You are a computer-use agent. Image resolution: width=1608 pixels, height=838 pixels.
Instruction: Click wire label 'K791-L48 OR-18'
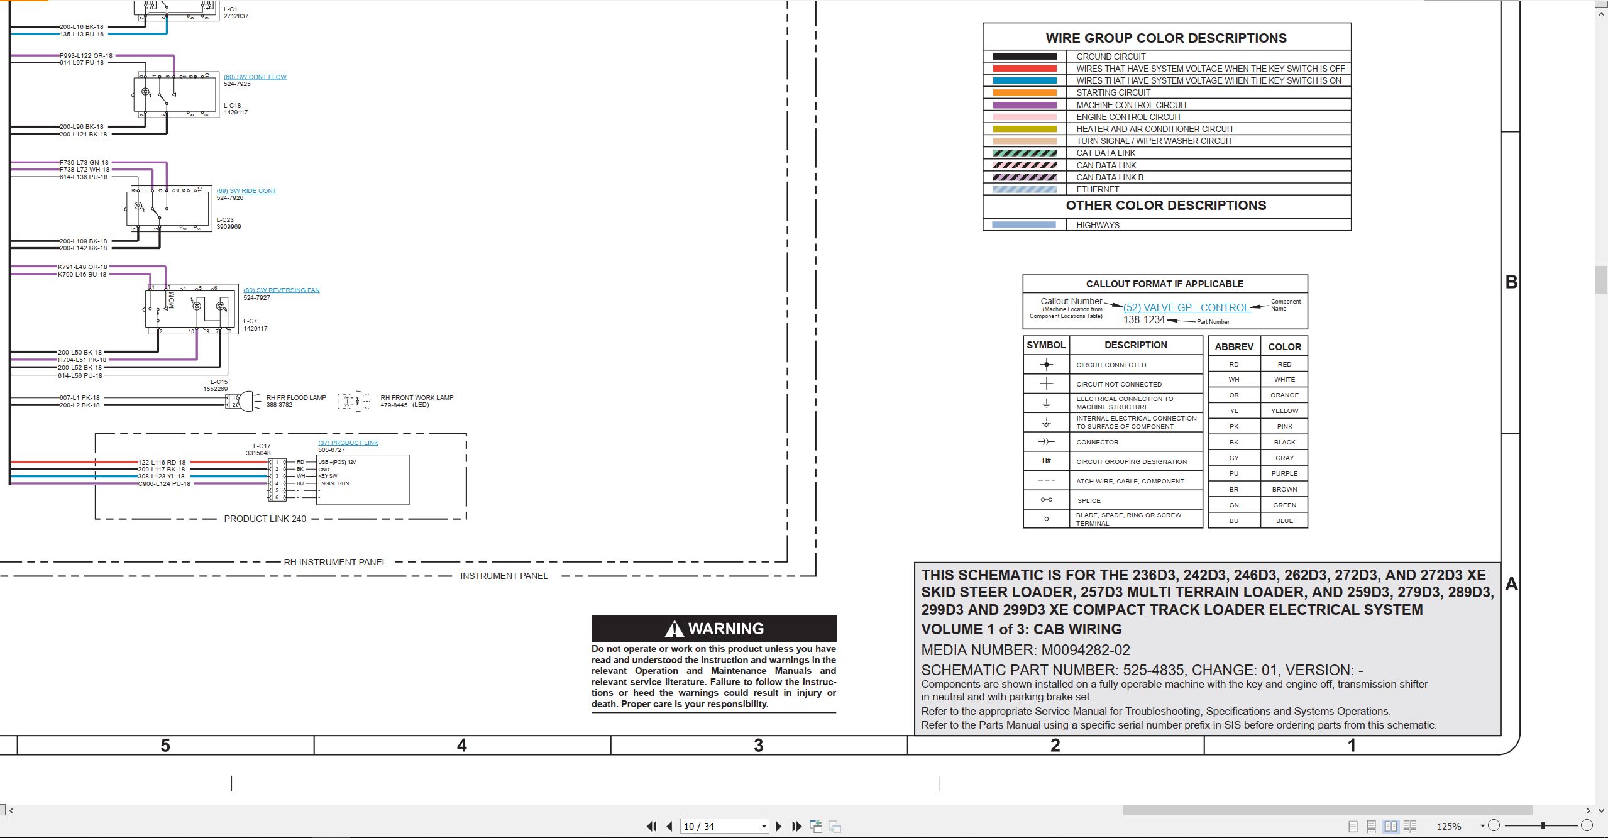pos(82,267)
